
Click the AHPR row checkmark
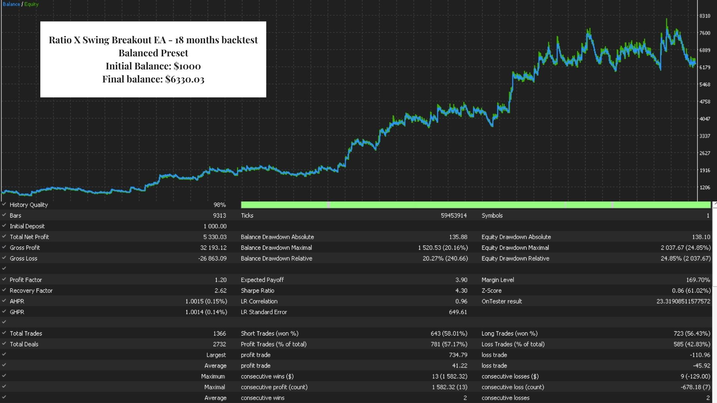[x=4, y=300]
